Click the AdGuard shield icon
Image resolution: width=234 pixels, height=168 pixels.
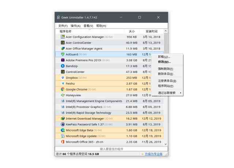(63, 54)
